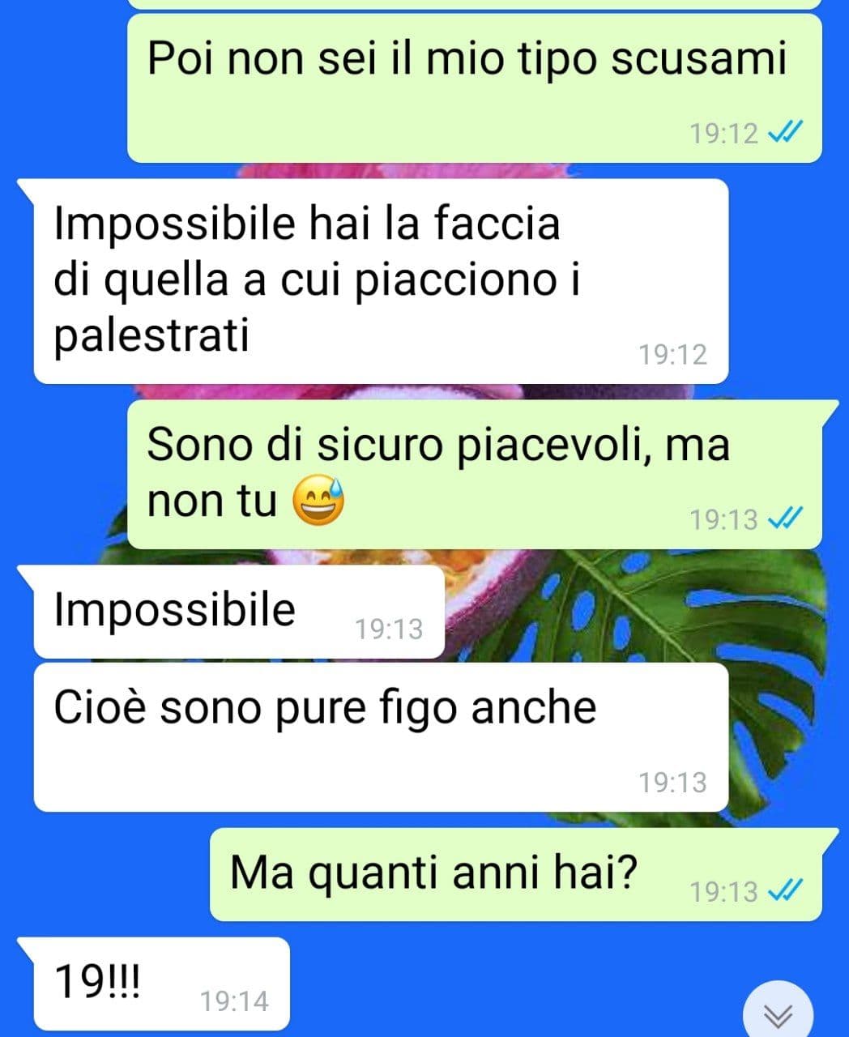
Task: Tap the blue double check on 'Poi non sei' message
Action: 784,133
